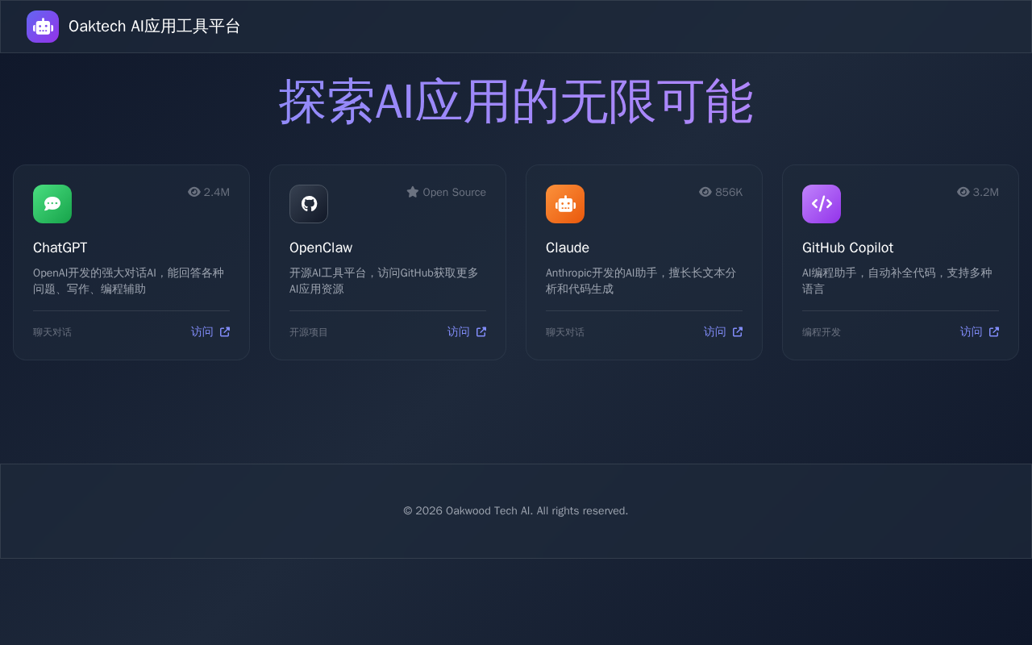Click the eye icon next to 856K
The width and height of the screenshot is (1032, 645).
[705, 192]
